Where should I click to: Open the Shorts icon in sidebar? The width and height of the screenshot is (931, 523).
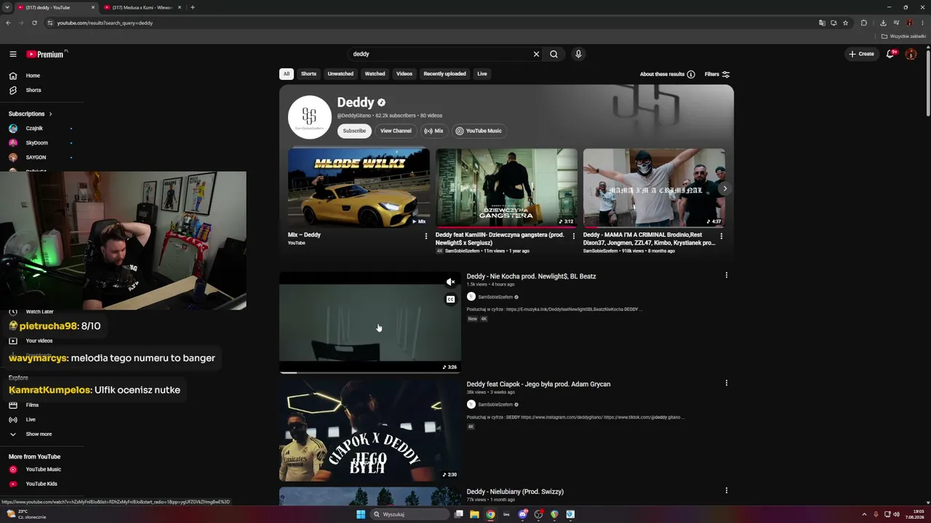click(13, 90)
